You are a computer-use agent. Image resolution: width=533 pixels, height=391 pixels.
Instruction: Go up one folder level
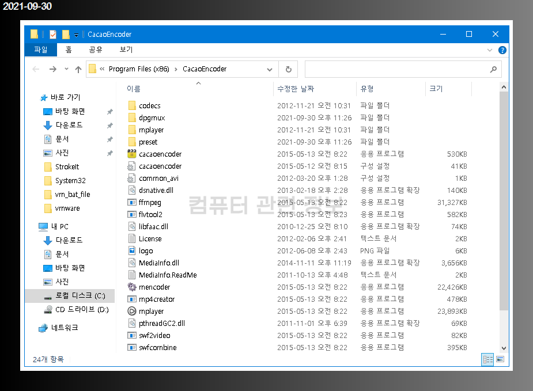tap(78, 69)
